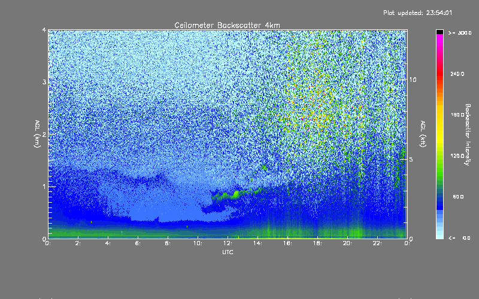
Task: Click the 'Ceilometer Backscatter 4km' plot title
Action: click(x=227, y=25)
